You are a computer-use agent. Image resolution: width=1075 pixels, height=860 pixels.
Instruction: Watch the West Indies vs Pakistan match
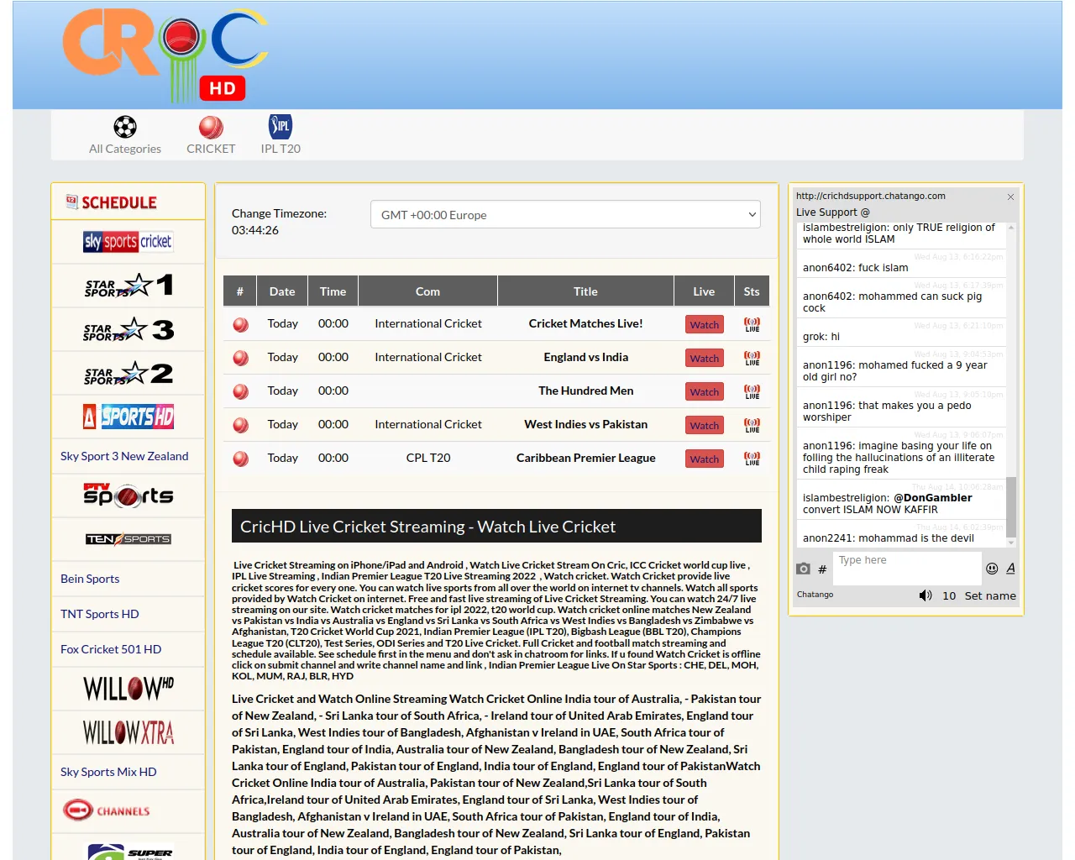(704, 426)
